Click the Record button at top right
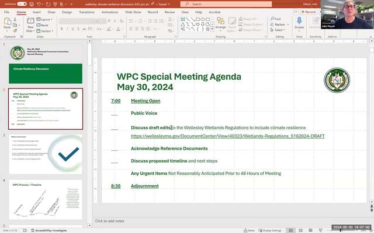The height and width of the screenshot is (233, 374). 309,12
